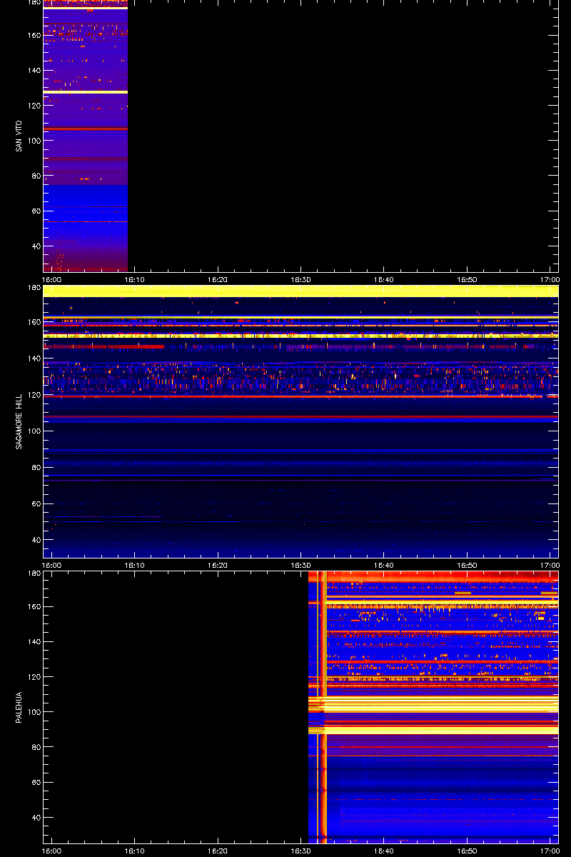
Task: Click the 160 frequency label on Sagamore Hill axis
Action: (x=34, y=322)
